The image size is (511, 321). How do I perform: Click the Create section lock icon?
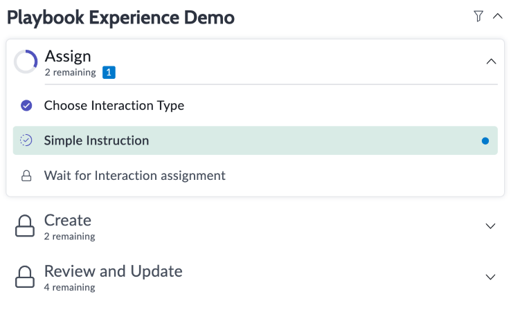pyautogui.click(x=25, y=226)
